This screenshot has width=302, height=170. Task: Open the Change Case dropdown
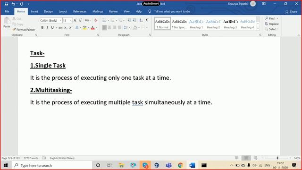[88, 20]
